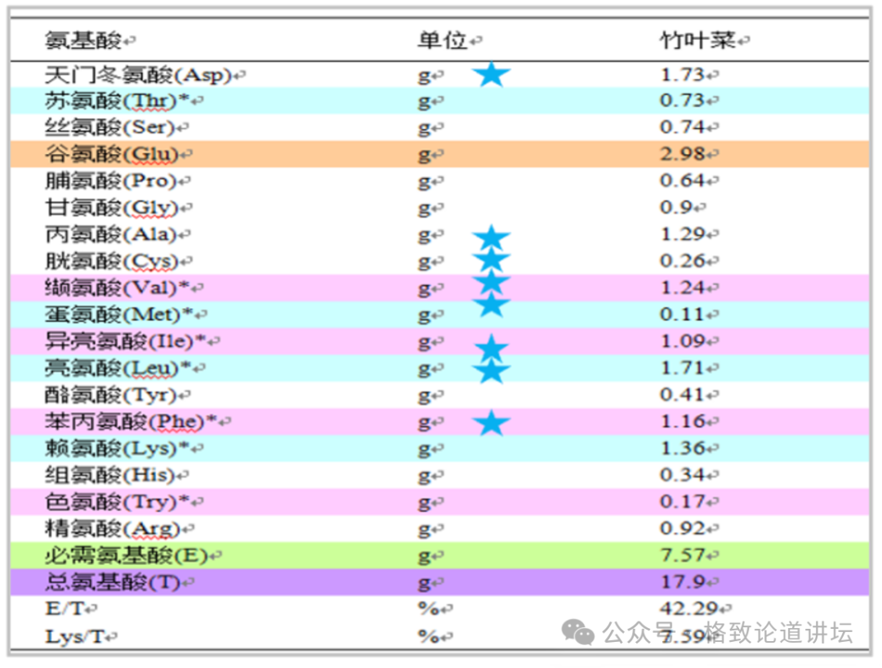Click the 脯氨酸(Pro) row label

(111, 180)
